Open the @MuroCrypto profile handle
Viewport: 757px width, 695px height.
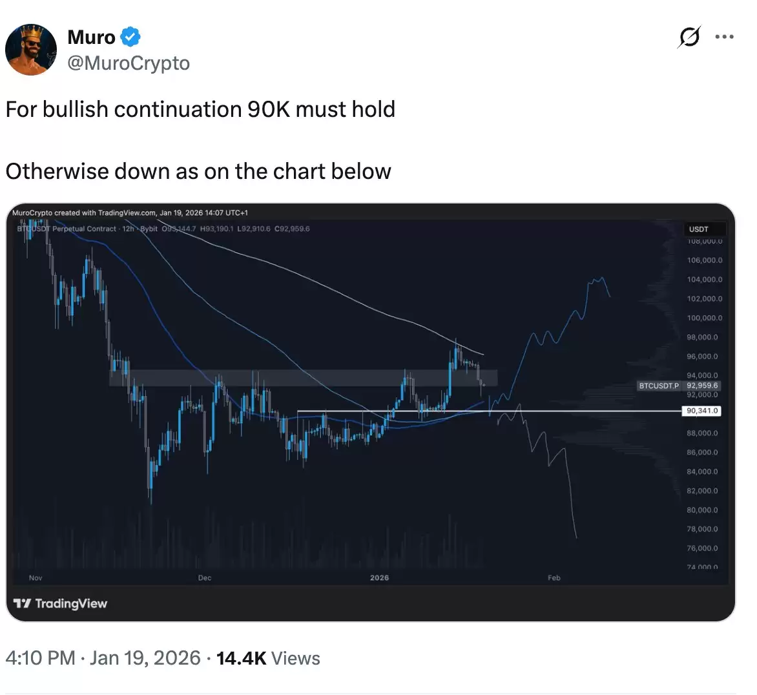click(x=128, y=63)
